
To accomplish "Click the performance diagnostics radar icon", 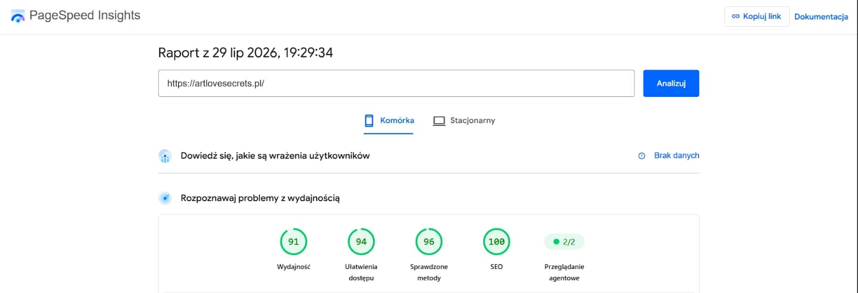I will pyautogui.click(x=165, y=198).
